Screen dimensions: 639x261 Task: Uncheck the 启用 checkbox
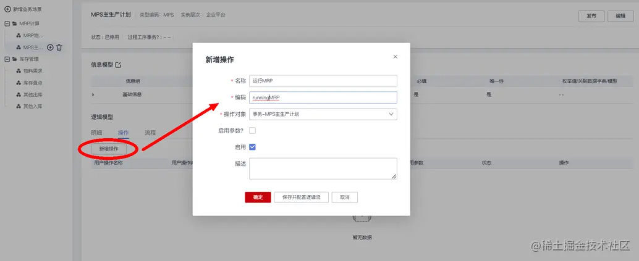tap(252, 147)
